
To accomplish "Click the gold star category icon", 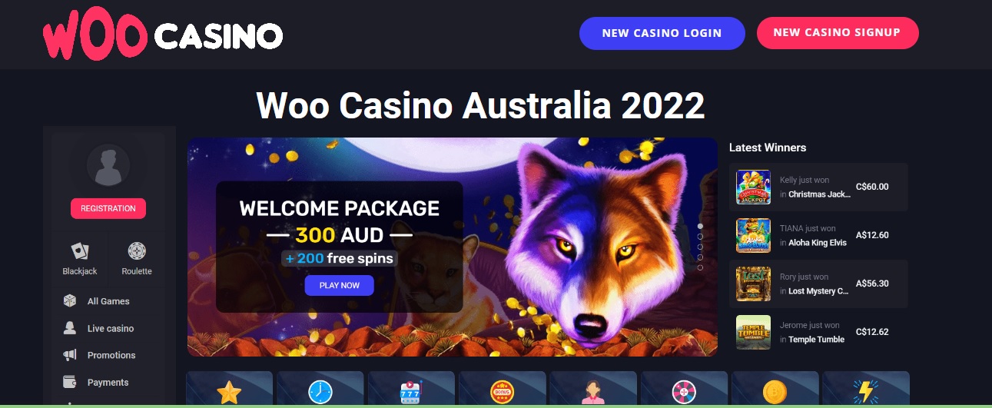I will pos(229,392).
